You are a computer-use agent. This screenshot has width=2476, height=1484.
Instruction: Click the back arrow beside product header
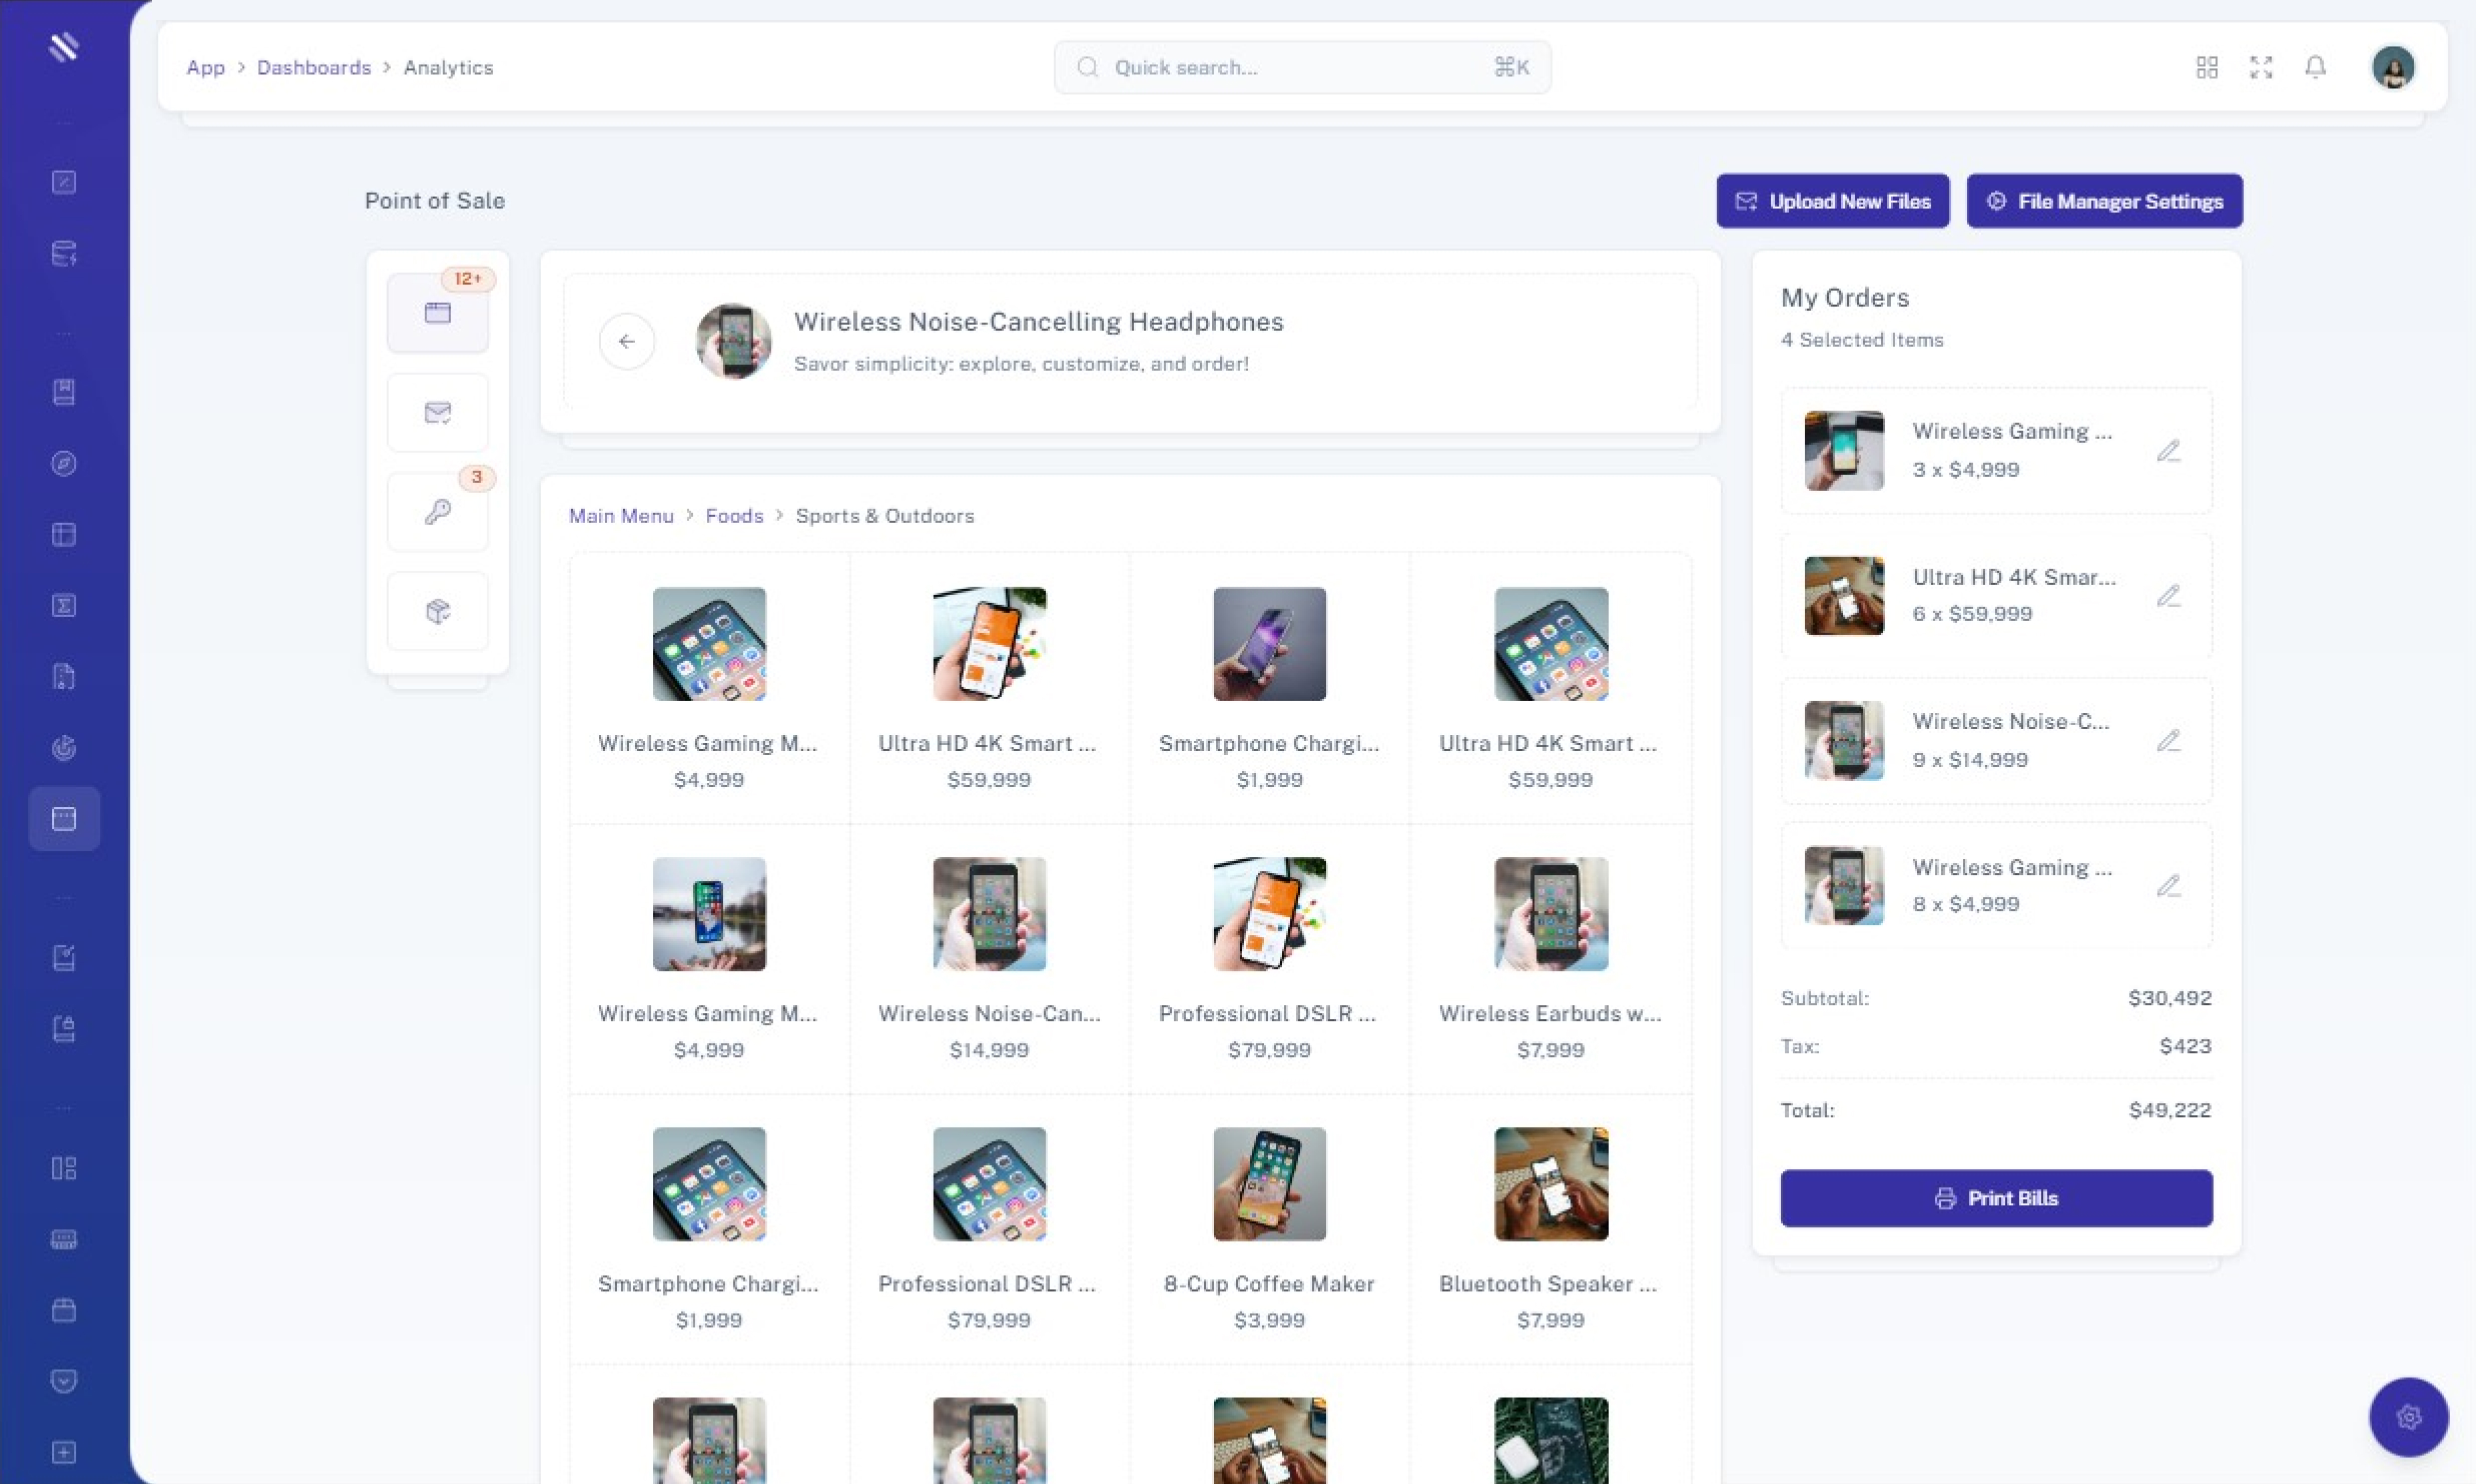(x=627, y=342)
